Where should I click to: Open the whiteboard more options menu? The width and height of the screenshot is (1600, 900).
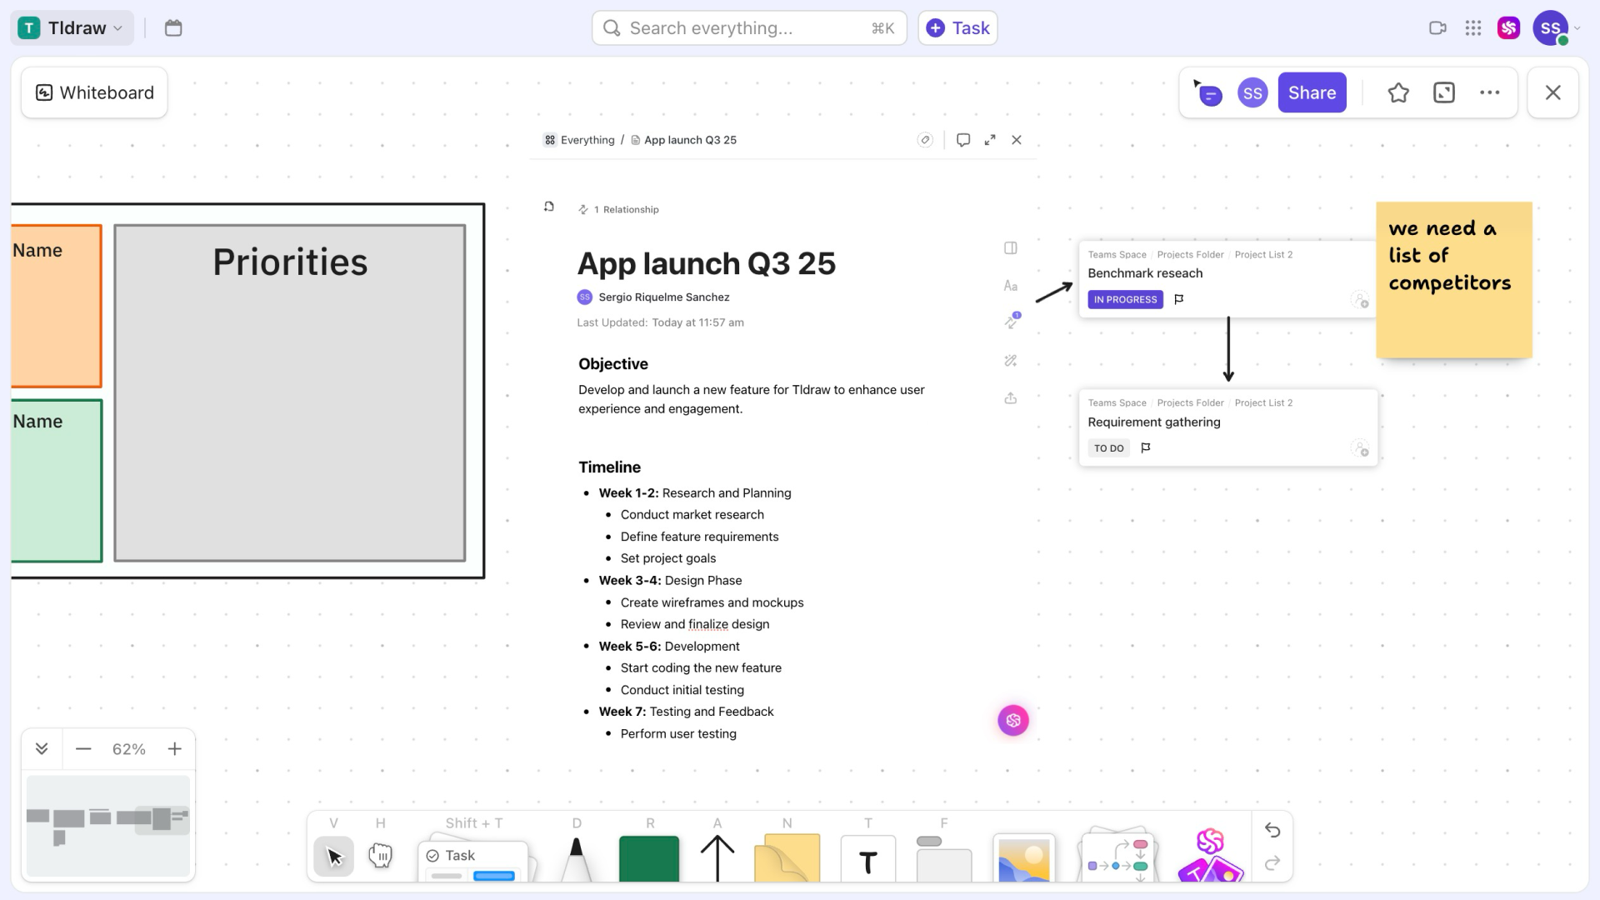1489,92
